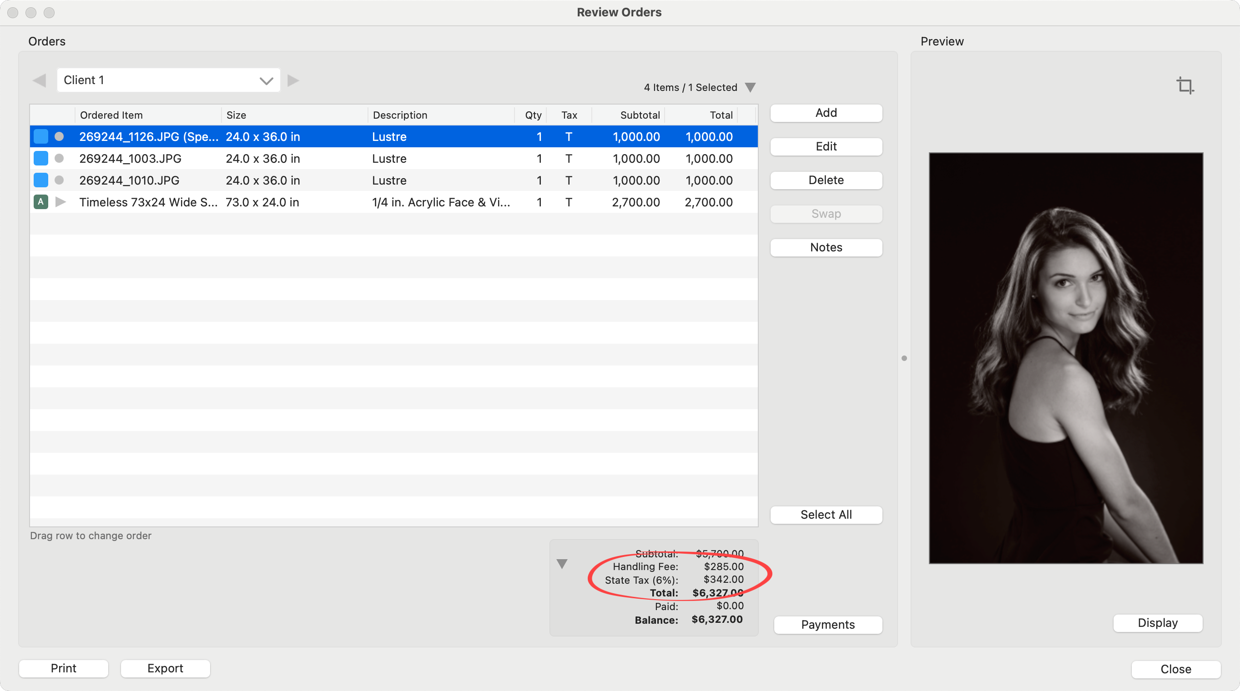
Task: Expand the Timeless 73x24 row triangle
Action: point(60,202)
